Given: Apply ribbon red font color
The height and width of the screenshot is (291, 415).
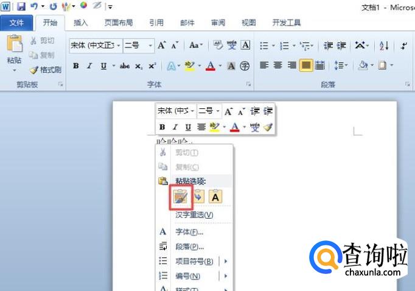Looking at the screenshot, I should [211, 66].
